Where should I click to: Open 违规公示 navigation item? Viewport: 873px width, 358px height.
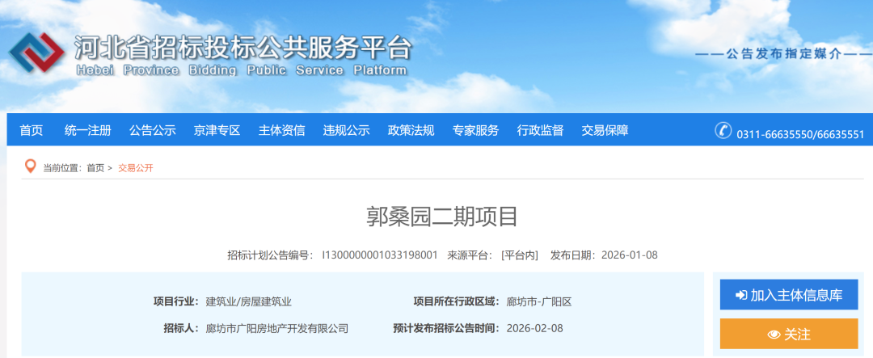point(347,130)
